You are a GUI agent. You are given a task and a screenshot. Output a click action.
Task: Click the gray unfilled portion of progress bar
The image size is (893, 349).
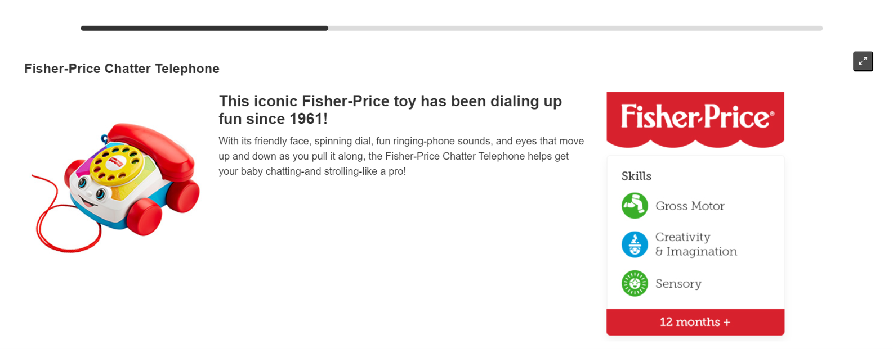[x=575, y=28]
